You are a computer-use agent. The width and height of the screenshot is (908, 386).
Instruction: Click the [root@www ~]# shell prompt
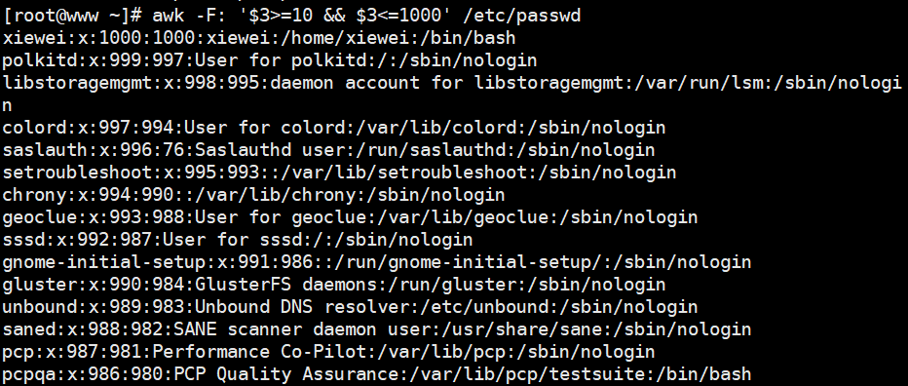72,16
